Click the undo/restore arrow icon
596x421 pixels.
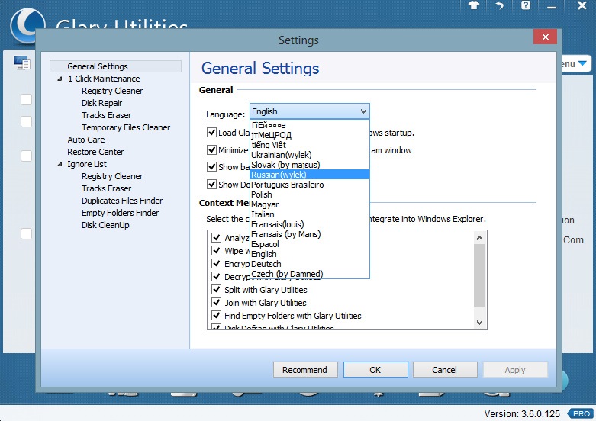click(499, 5)
